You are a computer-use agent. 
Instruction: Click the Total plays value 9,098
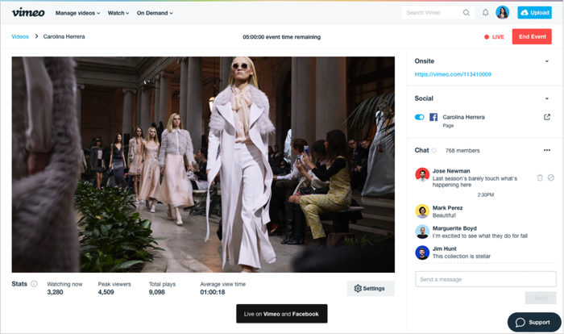pyautogui.click(x=157, y=292)
